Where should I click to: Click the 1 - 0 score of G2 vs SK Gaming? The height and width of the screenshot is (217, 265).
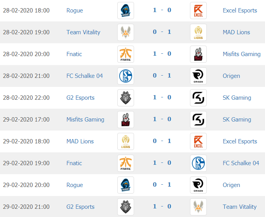pyautogui.click(x=162, y=97)
